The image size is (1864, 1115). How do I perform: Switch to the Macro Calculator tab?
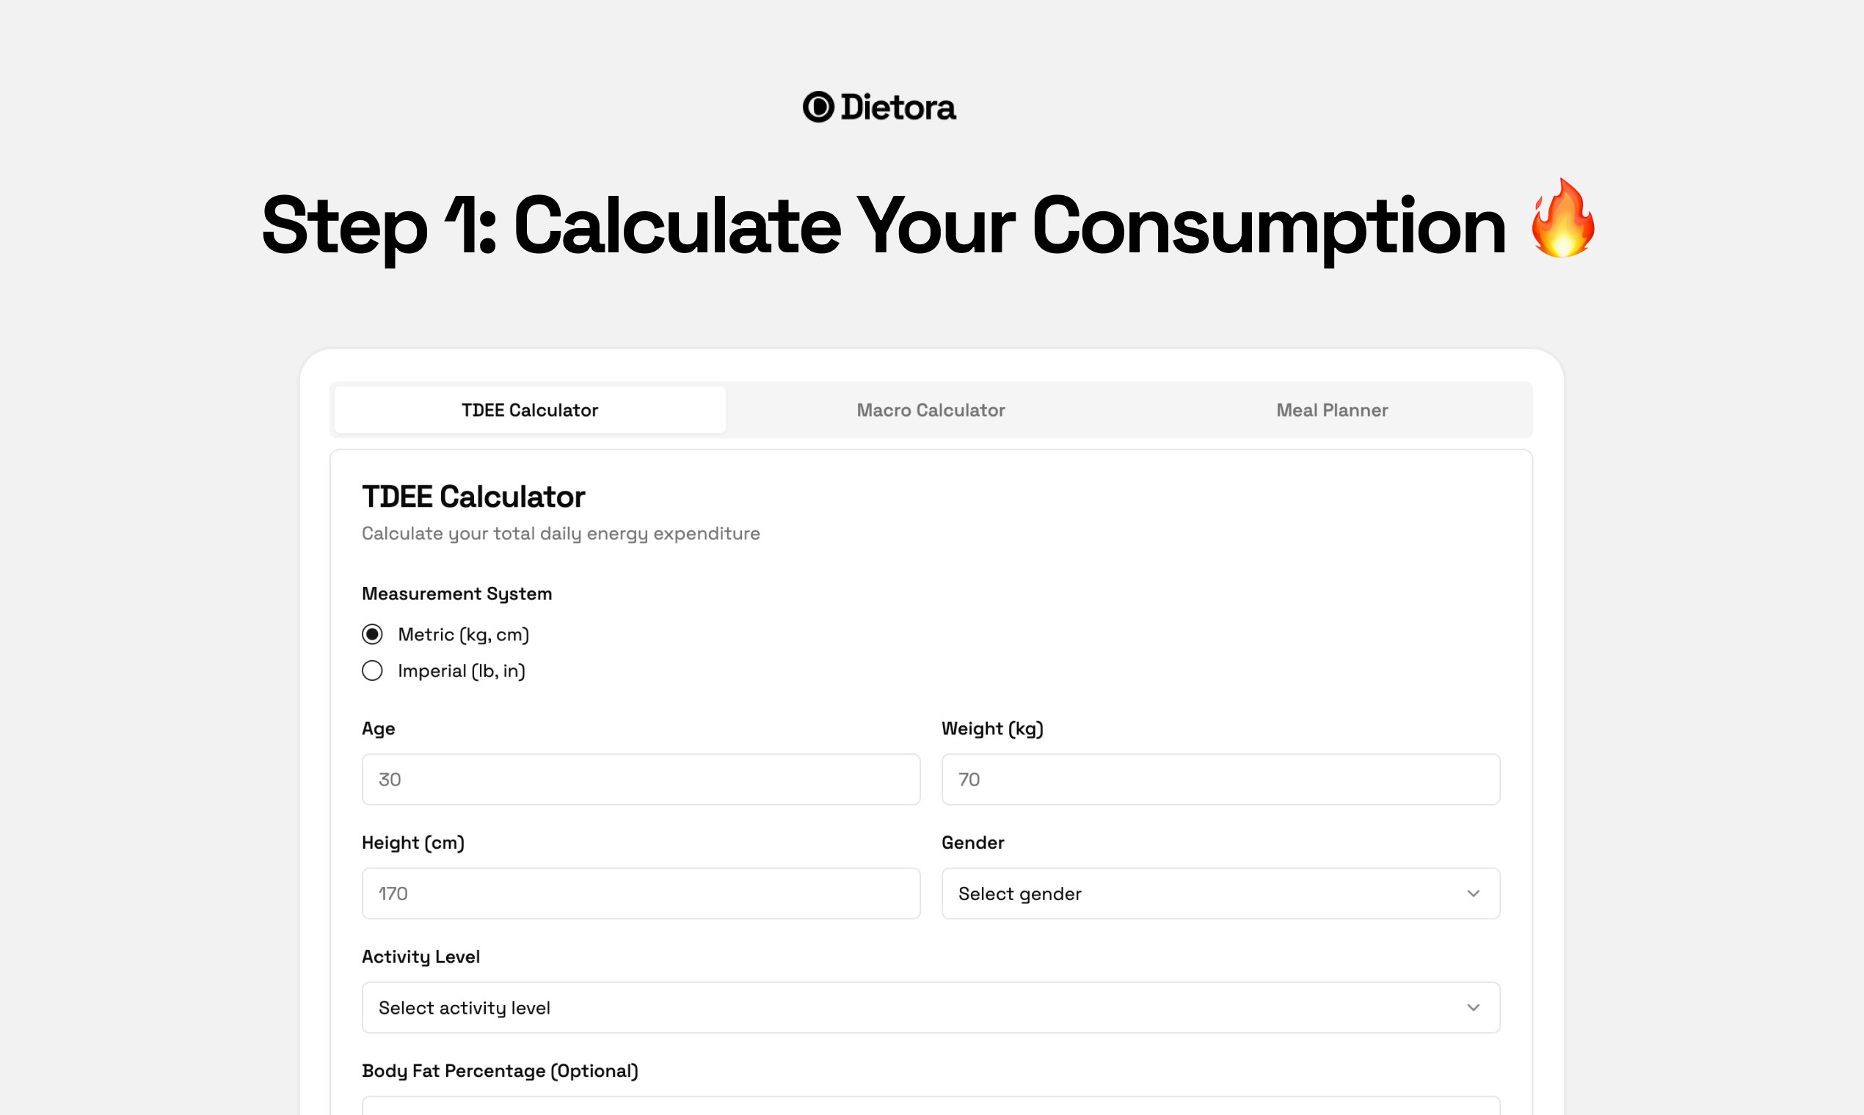click(x=931, y=410)
